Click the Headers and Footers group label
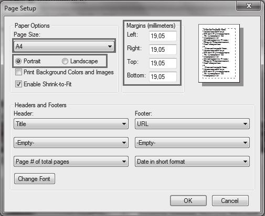This screenshot has width=265, height=216. pyautogui.click(x=40, y=105)
